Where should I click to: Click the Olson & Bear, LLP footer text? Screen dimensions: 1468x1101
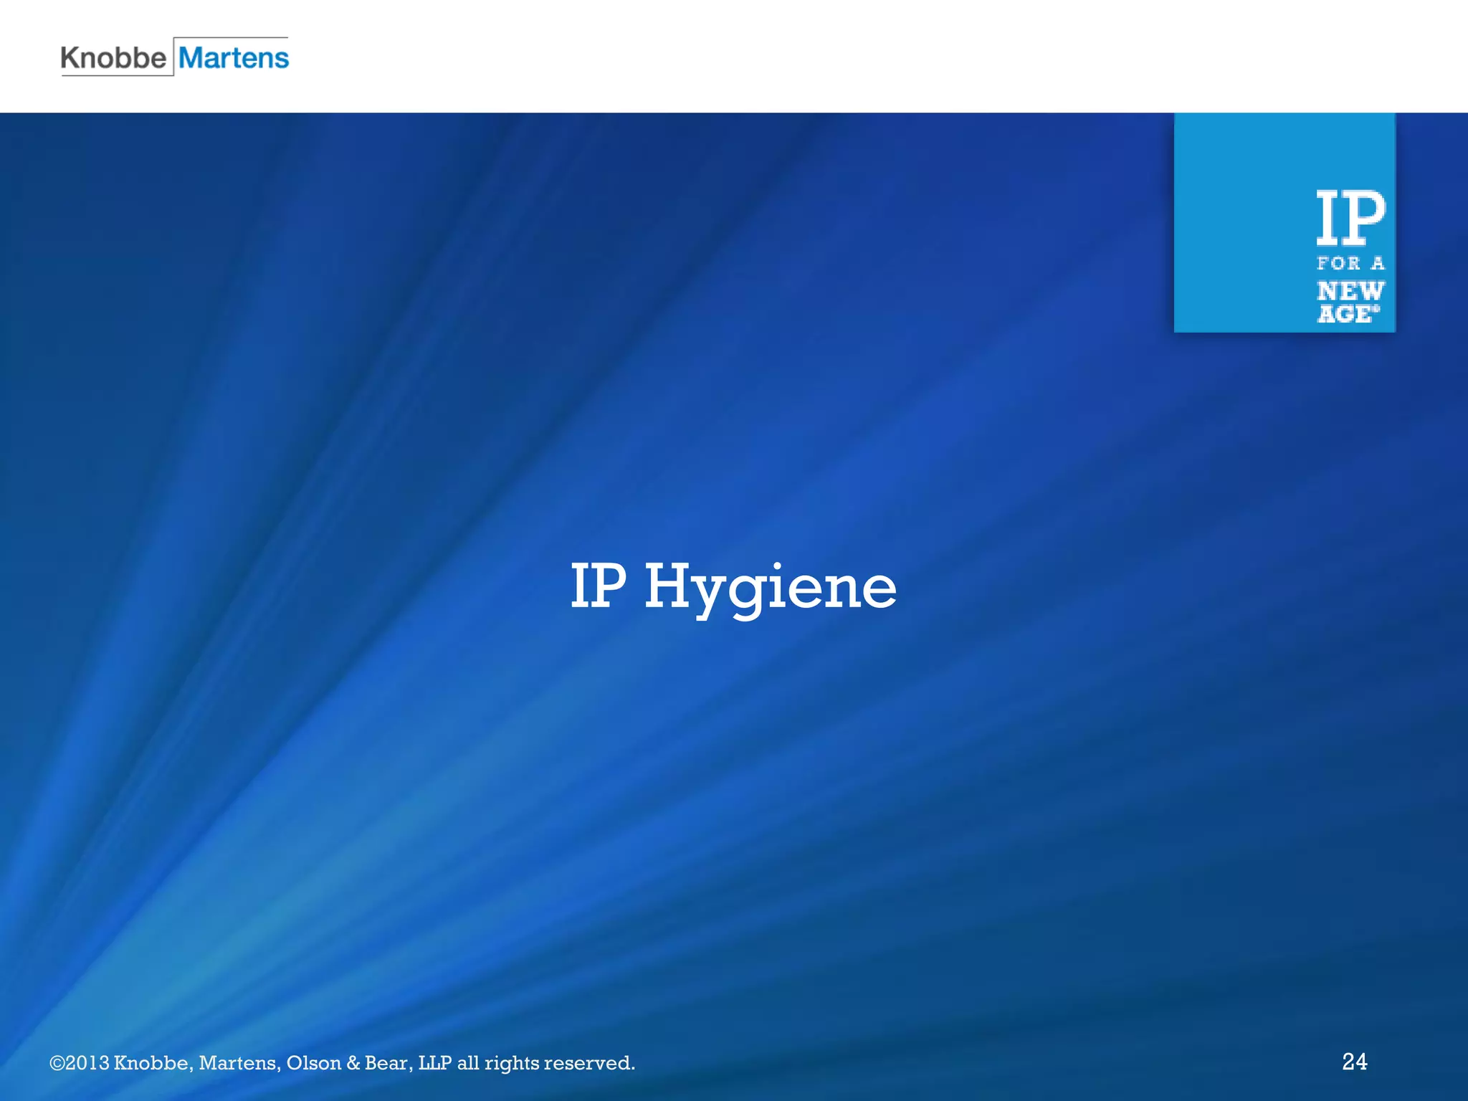[x=368, y=1063]
